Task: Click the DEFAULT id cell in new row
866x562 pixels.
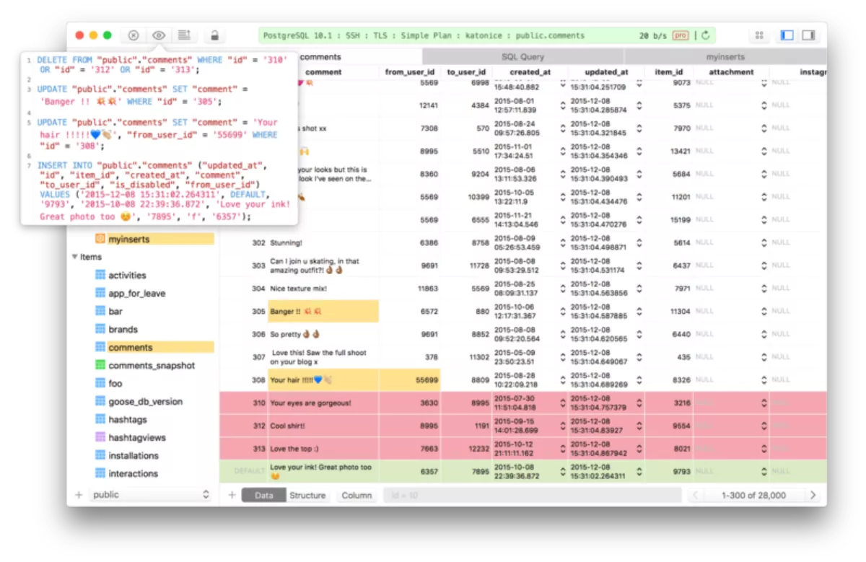Action: pos(244,472)
